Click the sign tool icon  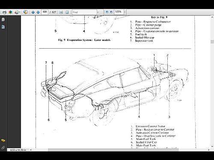16,12
